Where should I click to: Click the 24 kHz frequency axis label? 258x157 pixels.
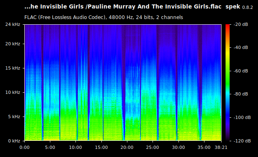[x=13, y=24]
